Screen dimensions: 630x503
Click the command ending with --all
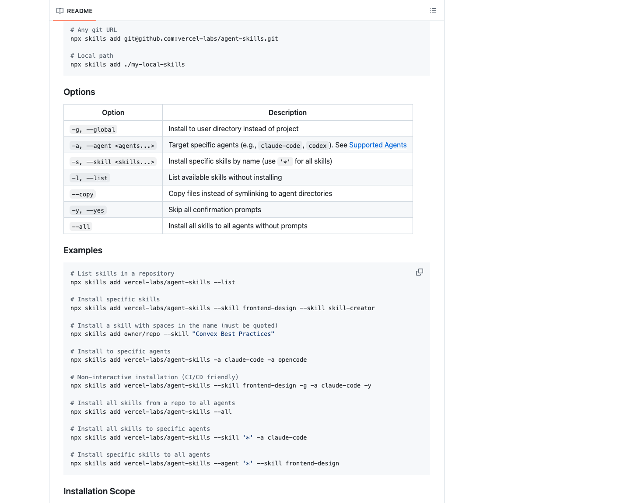[151, 412]
